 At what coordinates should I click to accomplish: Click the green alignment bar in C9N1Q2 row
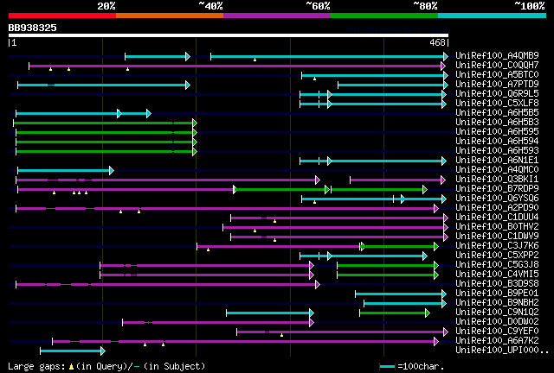click(x=395, y=313)
